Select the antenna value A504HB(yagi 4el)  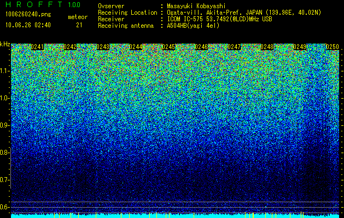click(193, 26)
